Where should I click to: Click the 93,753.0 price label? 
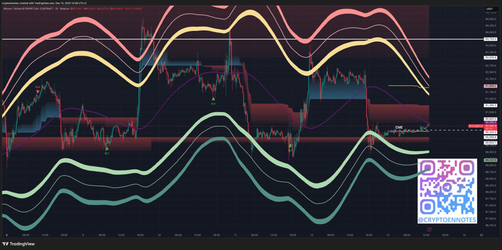[x=491, y=39]
